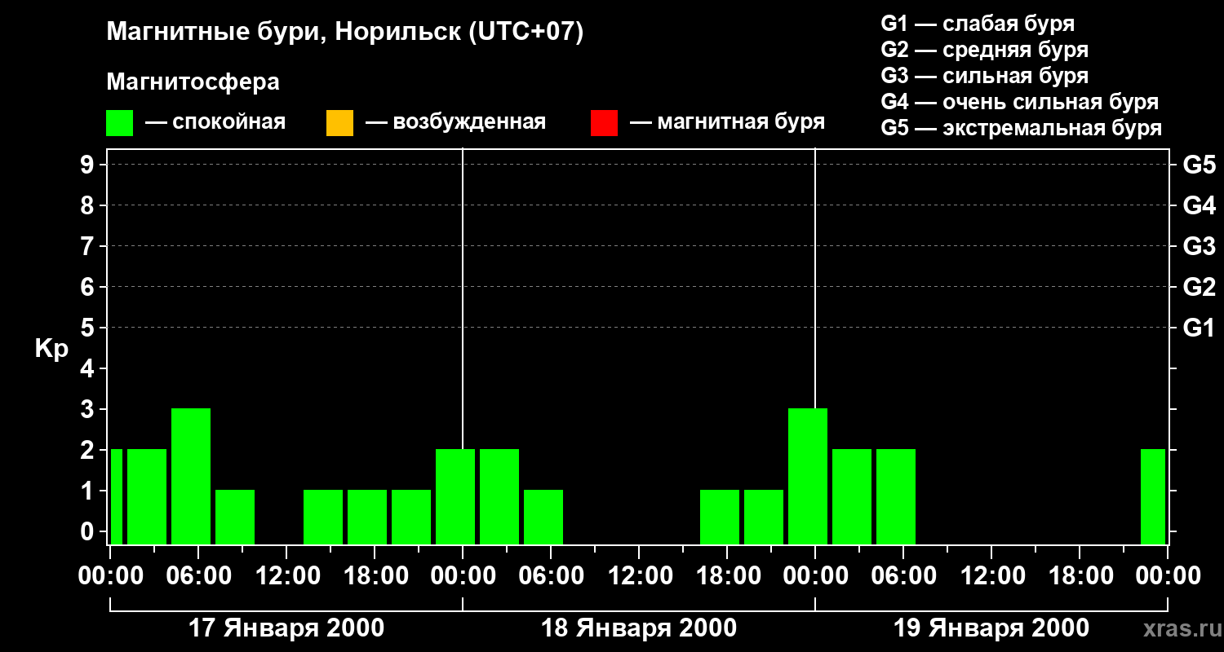Select the line 'G4 — очень сильная буря'
The width and height of the screenshot is (1224, 652).
pos(1020,102)
